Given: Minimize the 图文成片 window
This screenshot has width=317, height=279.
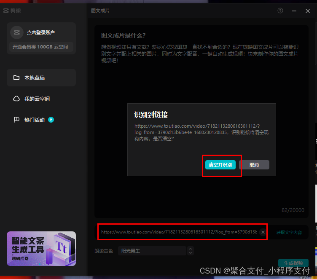Looking at the screenshot, I should pos(294,11).
